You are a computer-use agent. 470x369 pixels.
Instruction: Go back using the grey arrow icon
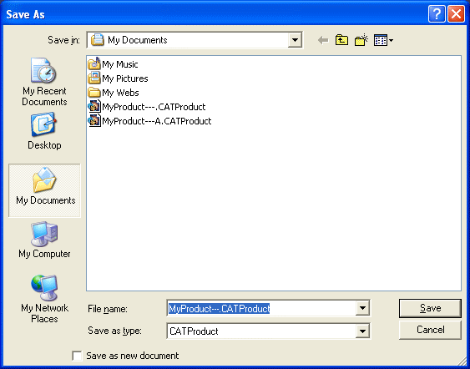click(323, 40)
